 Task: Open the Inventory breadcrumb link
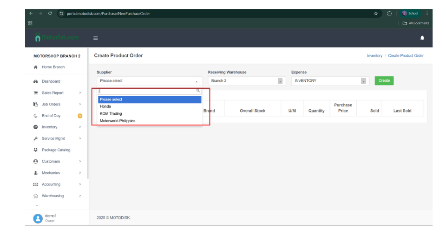[374, 56]
